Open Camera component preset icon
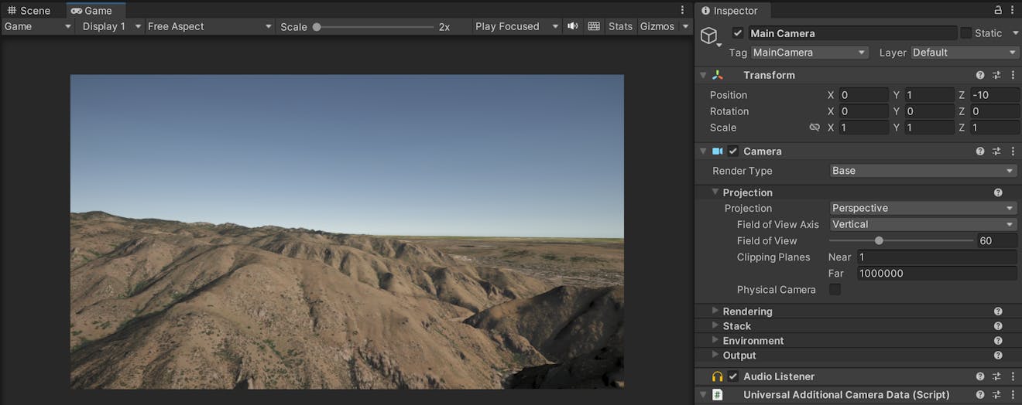Image resolution: width=1022 pixels, height=405 pixels. (996, 151)
